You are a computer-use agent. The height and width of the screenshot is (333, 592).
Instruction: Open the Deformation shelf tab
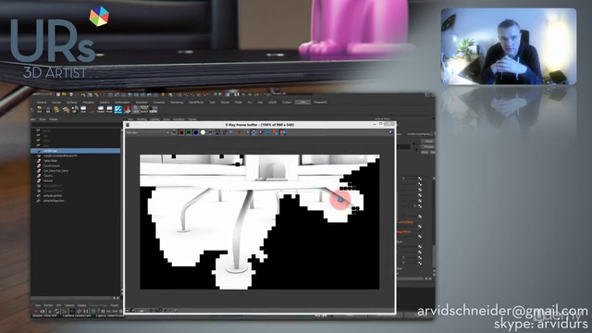pos(122,103)
